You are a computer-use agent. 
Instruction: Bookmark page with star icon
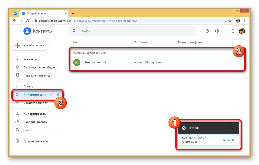(x=229, y=21)
